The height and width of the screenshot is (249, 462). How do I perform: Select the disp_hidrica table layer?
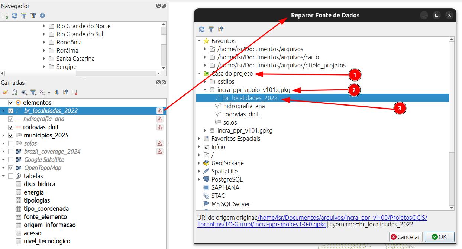pos(39,184)
